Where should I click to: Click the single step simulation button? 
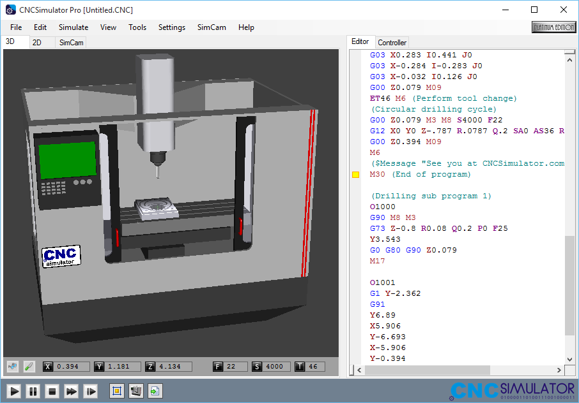(x=91, y=391)
